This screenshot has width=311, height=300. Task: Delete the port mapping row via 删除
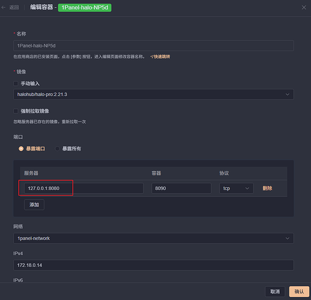pos(267,188)
